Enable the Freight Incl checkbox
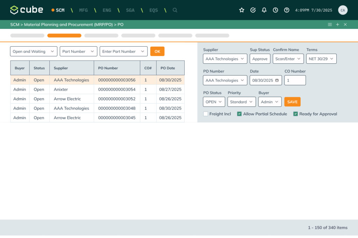 [x=206, y=114]
